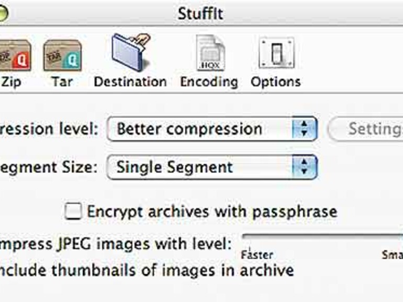403x302 pixels.
Task: Click the 'Options' toolbar label text
Action: (275, 82)
